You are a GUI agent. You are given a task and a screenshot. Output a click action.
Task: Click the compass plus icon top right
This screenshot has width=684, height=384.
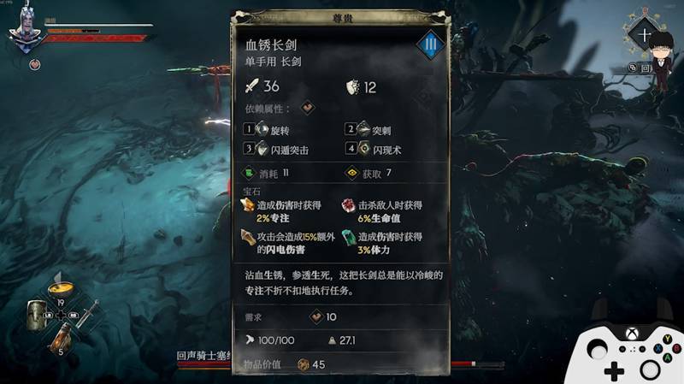coord(645,35)
